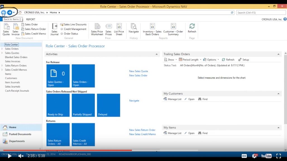
Task: Open the Show dropdown in Trailing Sales Orders
Action: (x=170, y=60)
